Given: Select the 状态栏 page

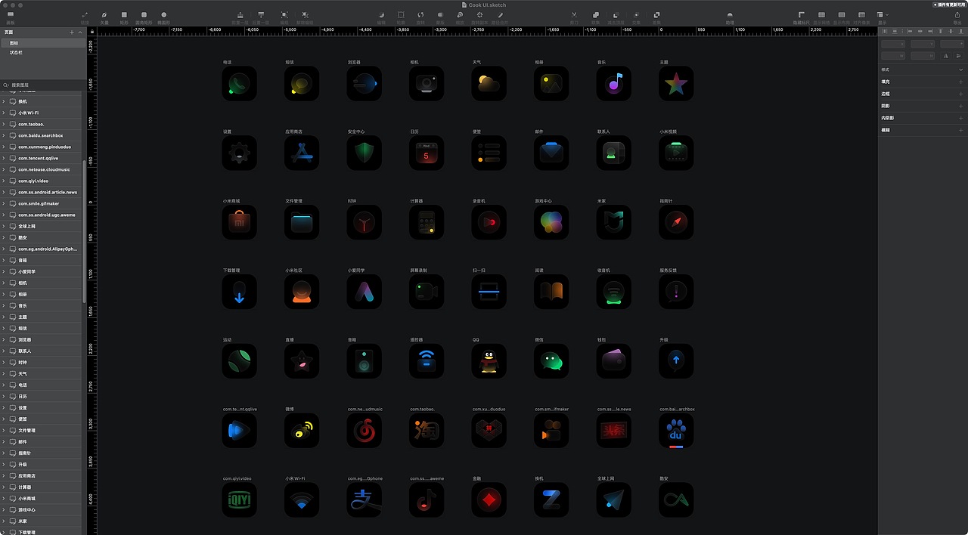Looking at the screenshot, I should 43,53.
